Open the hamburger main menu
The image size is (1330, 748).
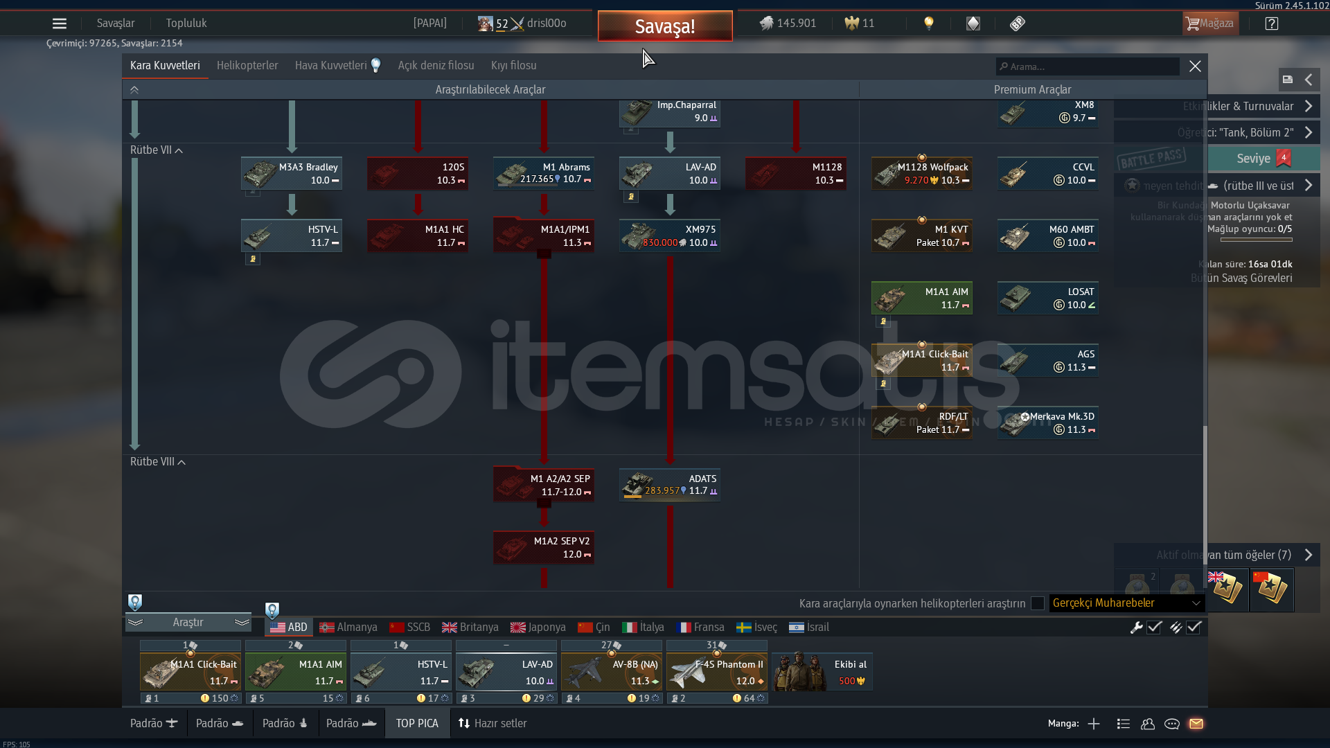pos(60,24)
